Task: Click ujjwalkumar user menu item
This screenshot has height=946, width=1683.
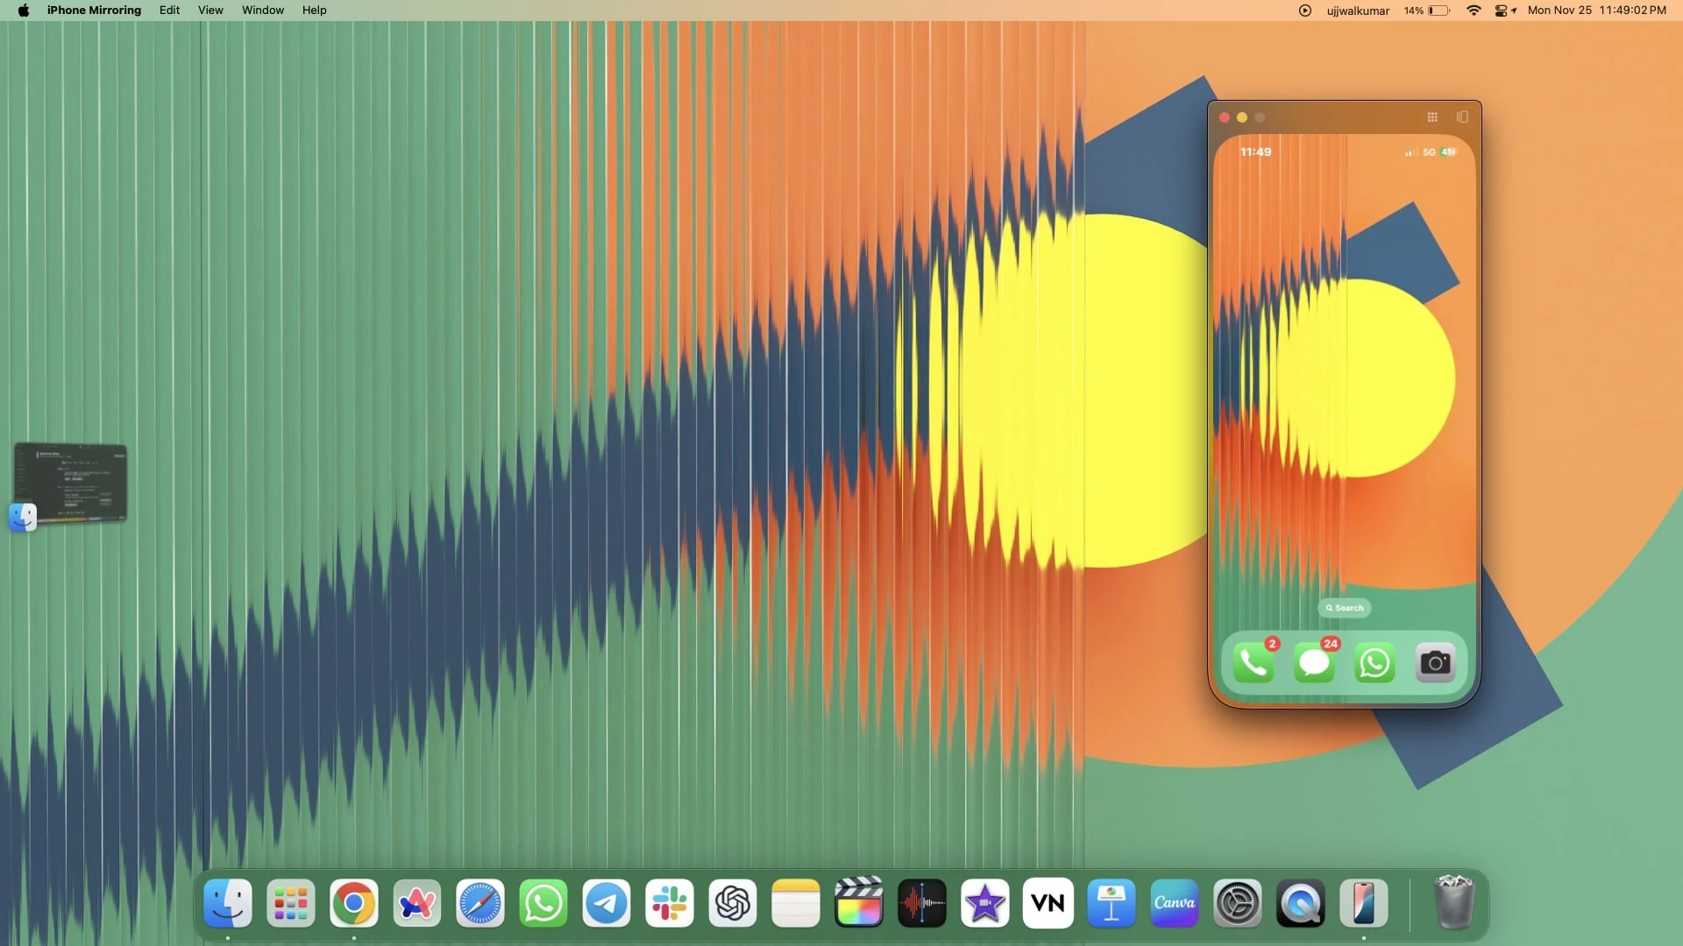Action: pyautogui.click(x=1358, y=11)
